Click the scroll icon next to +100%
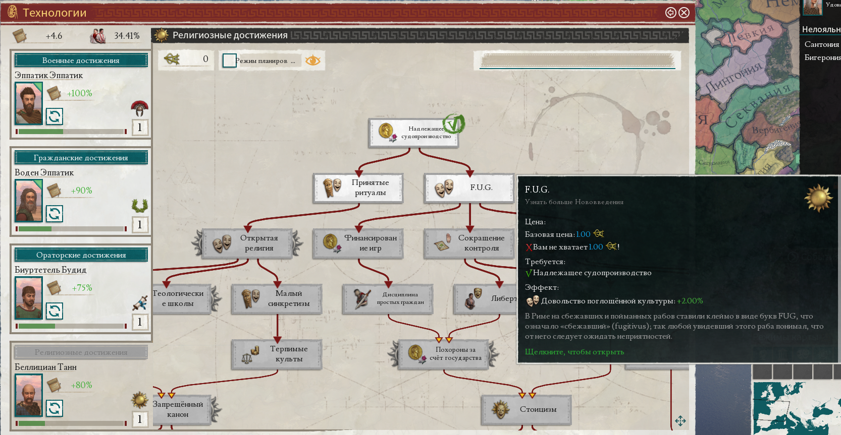The width and height of the screenshot is (841, 435). click(x=54, y=93)
